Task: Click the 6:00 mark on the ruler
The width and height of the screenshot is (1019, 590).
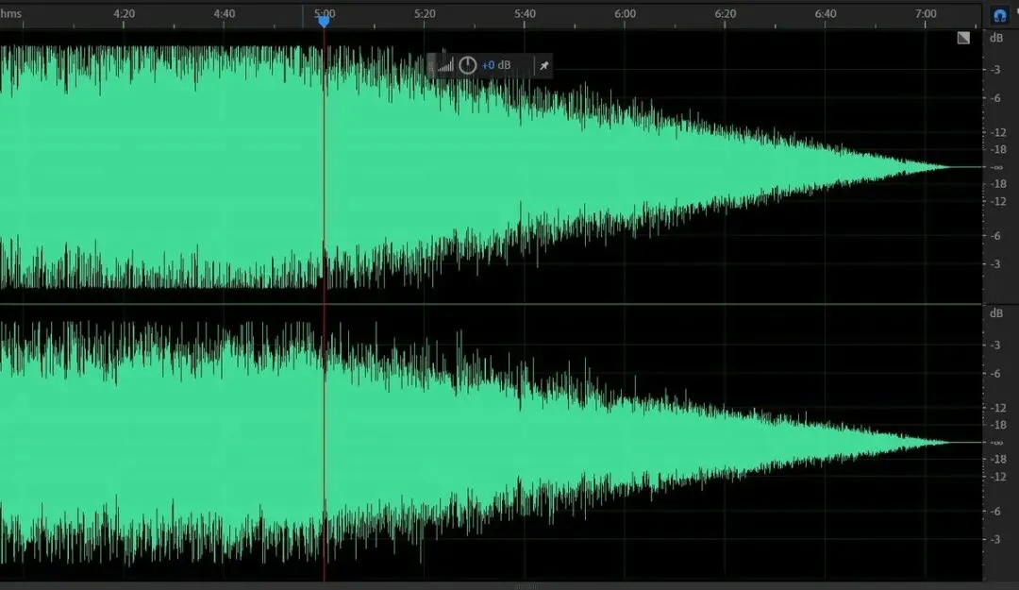Action: coord(626,13)
